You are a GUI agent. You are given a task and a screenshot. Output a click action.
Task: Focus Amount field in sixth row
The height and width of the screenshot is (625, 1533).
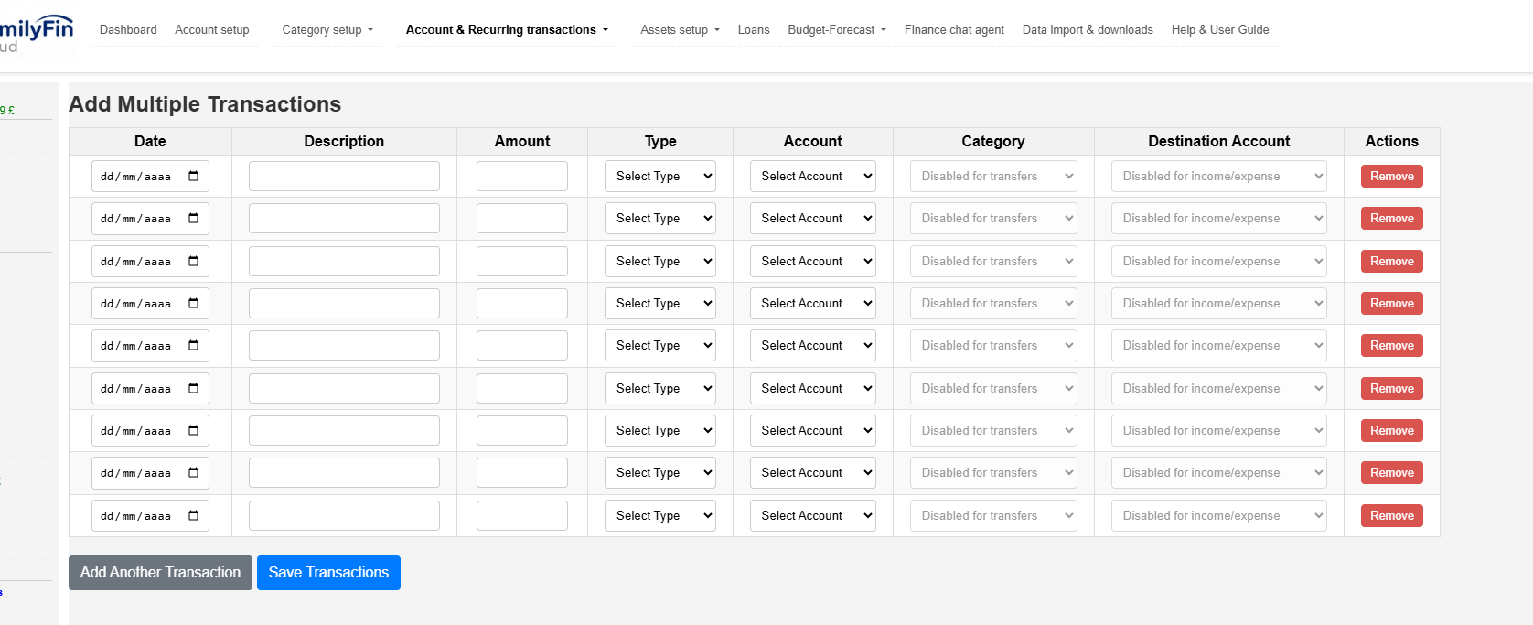pyautogui.click(x=522, y=388)
